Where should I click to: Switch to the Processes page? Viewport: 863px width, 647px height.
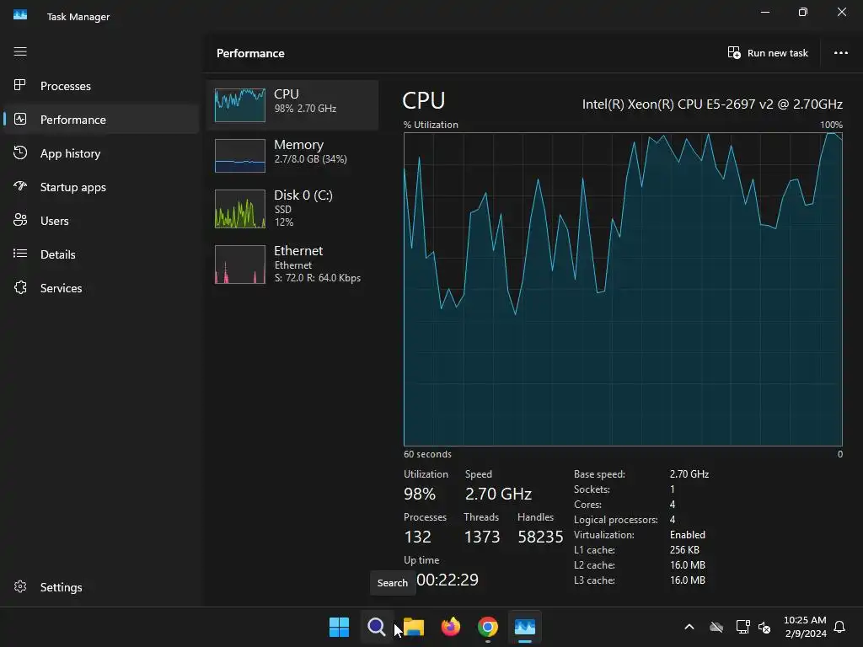66,86
